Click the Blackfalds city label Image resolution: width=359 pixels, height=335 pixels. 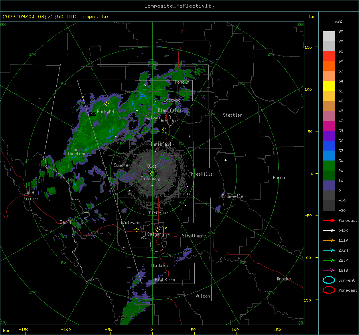coord(170,110)
